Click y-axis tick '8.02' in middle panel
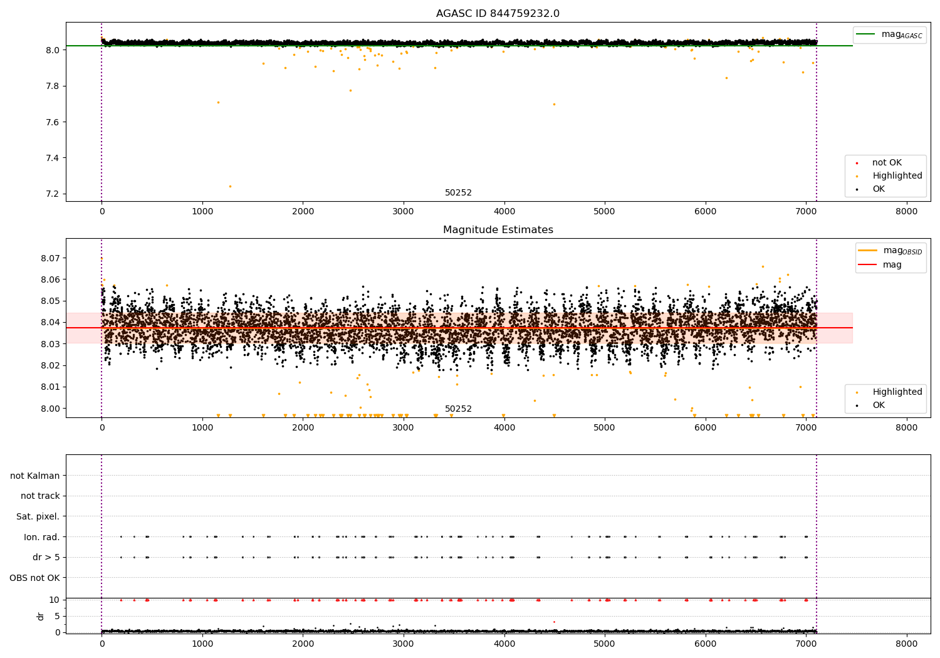This screenshot has width=940, height=658. 50,365
